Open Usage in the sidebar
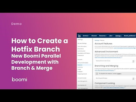 (x=79, y=69)
